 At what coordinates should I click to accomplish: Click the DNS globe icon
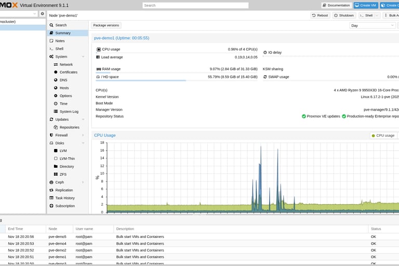tap(56, 80)
